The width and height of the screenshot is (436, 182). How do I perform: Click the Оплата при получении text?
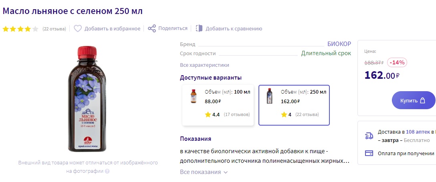tap(406, 154)
